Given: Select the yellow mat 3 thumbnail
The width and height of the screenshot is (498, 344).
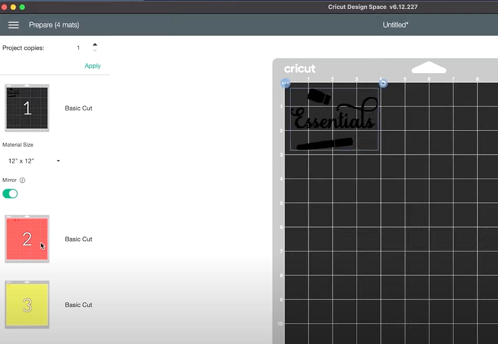Looking at the screenshot, I should (27, 304).
